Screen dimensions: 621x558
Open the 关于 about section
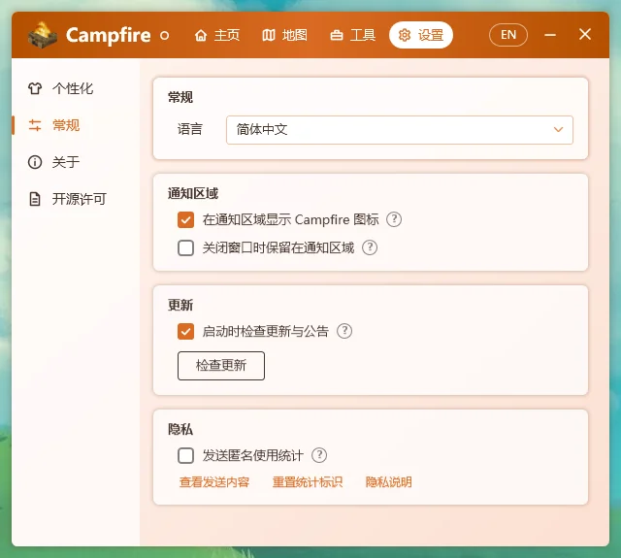pos(54,162)
